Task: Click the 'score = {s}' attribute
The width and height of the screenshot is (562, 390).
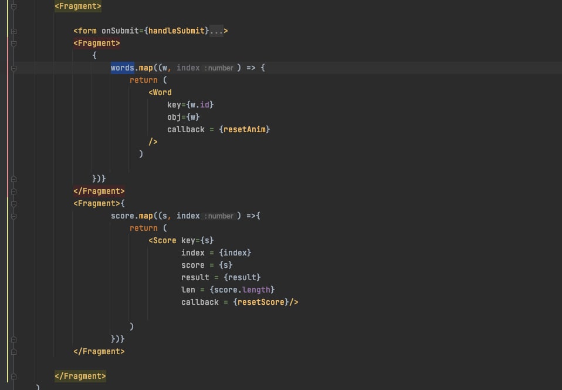Action: coord(207,265)
